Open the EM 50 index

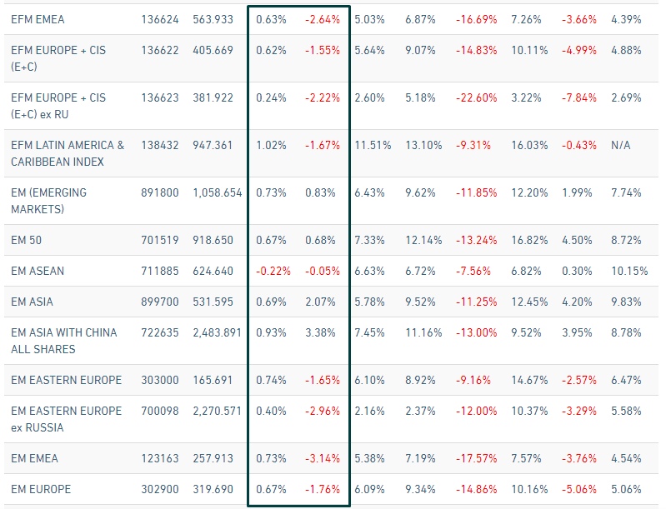coord(27,240)
